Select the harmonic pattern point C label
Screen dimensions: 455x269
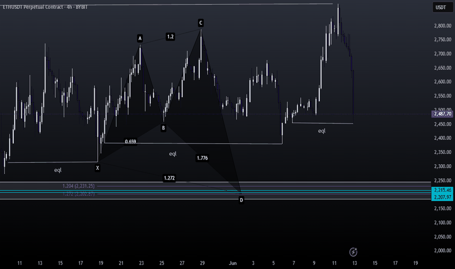coord(201,23)
